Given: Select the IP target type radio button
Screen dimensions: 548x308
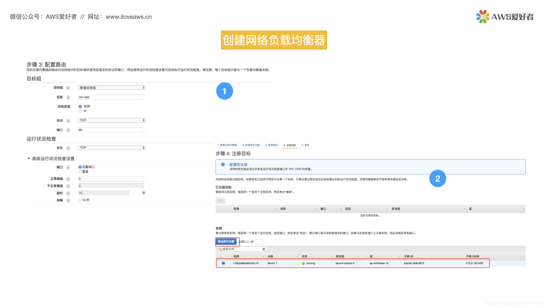Looking at the screenshot, I should coord(80,111).
